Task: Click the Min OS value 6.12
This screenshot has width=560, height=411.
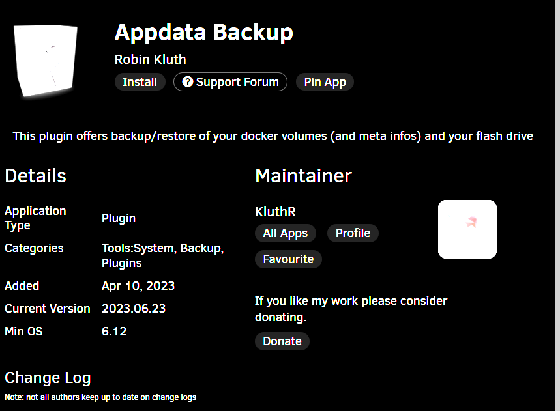Action: (x=114, y=332)
